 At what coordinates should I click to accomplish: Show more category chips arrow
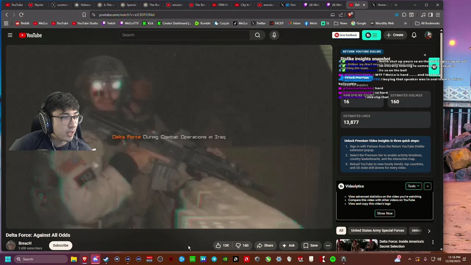pos(429,231)
